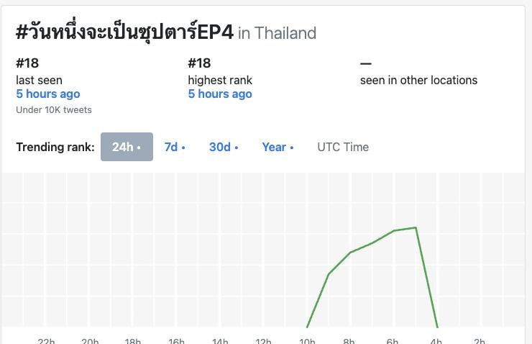Click the 4h label on the time axis
532x344 pixels.
click(436, 340)
